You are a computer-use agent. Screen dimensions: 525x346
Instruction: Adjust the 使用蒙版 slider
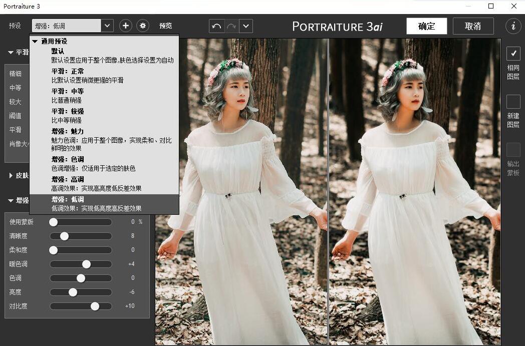[x=81, y=222]
